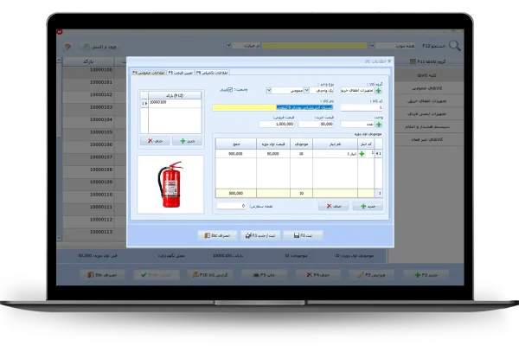Click scroll up arrow of main grid
The height and width of the screenshot is (346, 519).
(x=59, y=61)
